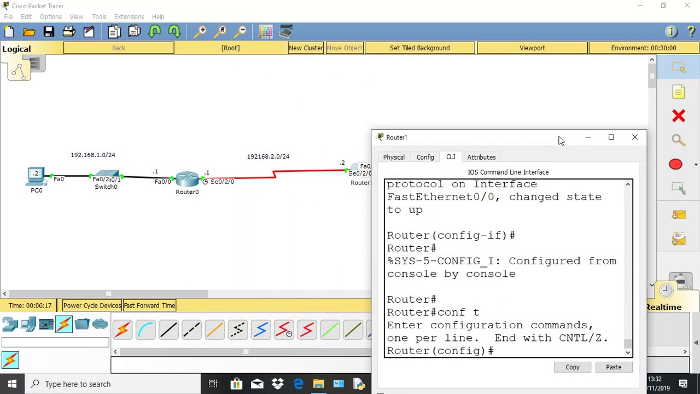Pick the Place Note tool

679,92
